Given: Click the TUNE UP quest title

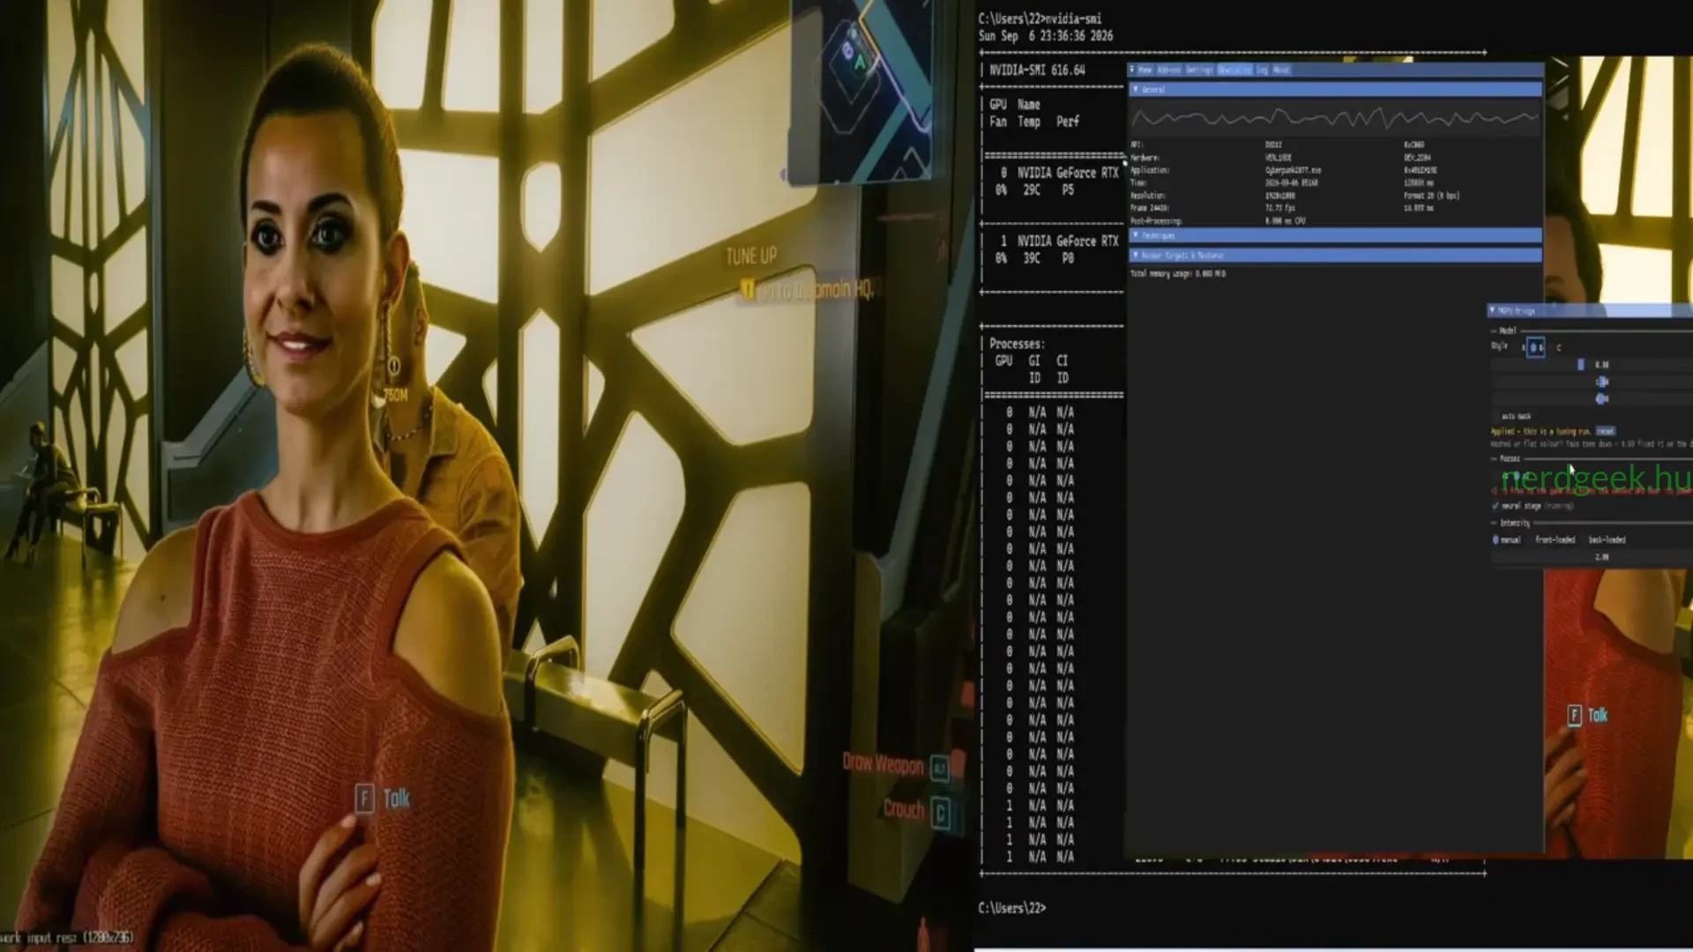Looking at the screenshot, I should 751,257.
